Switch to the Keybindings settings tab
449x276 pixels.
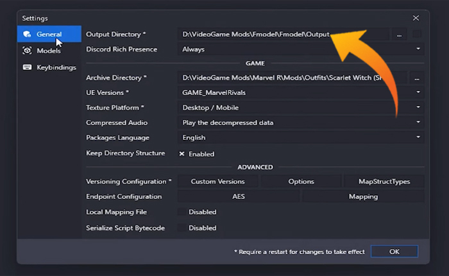56,67
